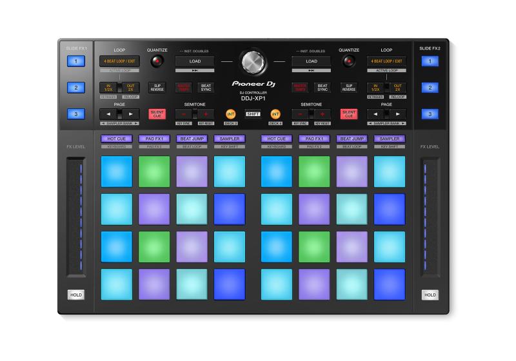
Task: Lower left deck Semitone with minus
Action: (184, 114)
